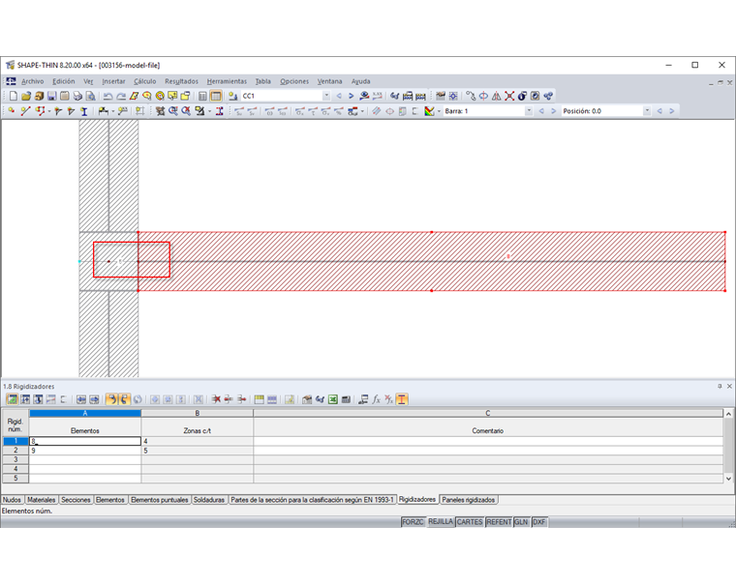Click the I-section profile tool icon

tap(84, 111)
